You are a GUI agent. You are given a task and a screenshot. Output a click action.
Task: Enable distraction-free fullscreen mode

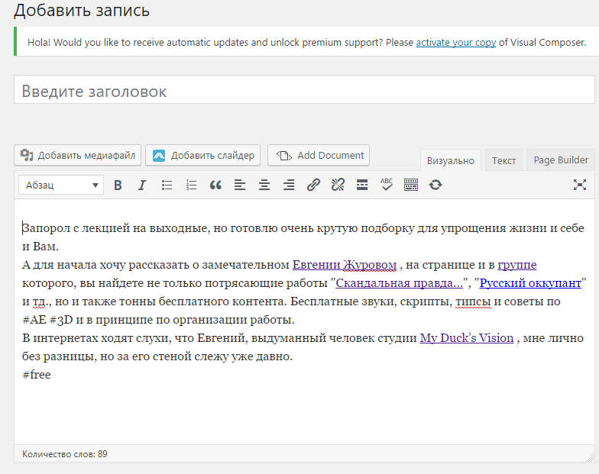click(x=580, y=185)
